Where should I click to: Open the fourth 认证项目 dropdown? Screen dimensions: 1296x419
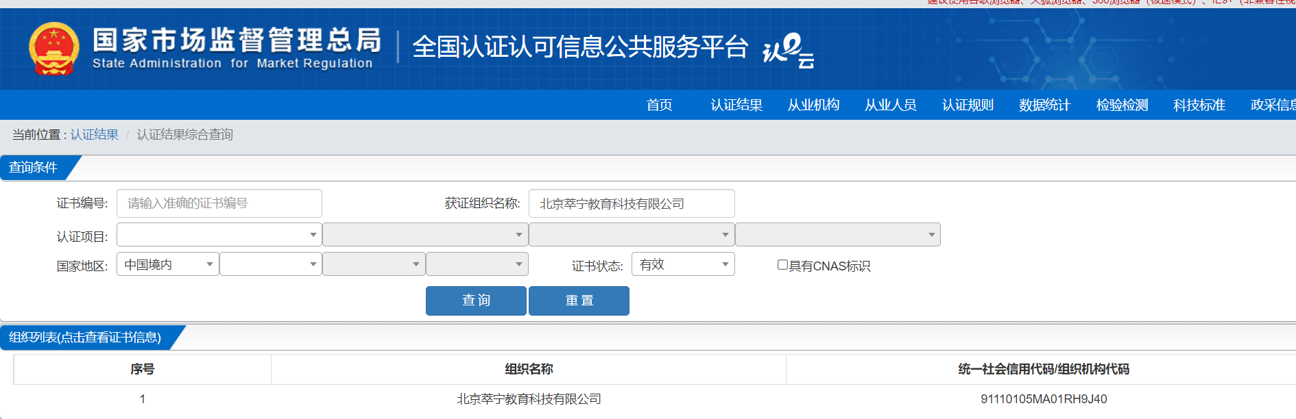[837, 235]
